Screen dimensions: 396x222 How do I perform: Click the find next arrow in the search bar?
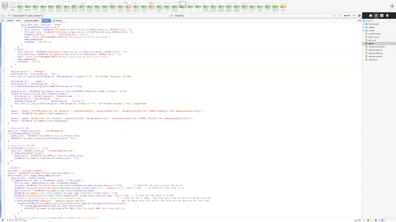point(340,15)
